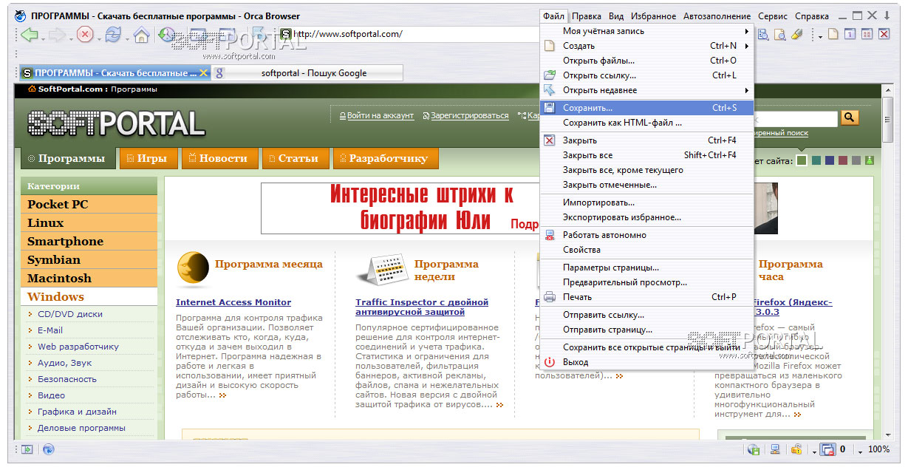Click the blue globe icon in the status bar
This screenshot has height=470, width=908.
[49, 449]
